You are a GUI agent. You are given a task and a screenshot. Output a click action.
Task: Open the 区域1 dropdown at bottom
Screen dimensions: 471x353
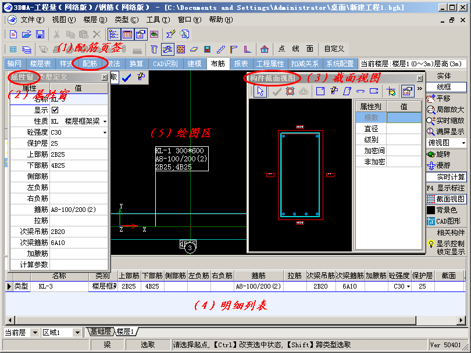coord(77,333)
